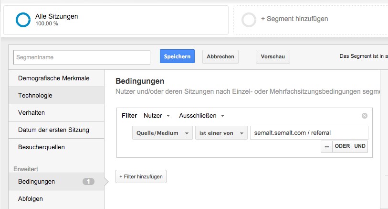Click the minus button to remove the condition
The height and width of the screenshot is (209, 388).
pyautogui.click(x=326, y=146)
